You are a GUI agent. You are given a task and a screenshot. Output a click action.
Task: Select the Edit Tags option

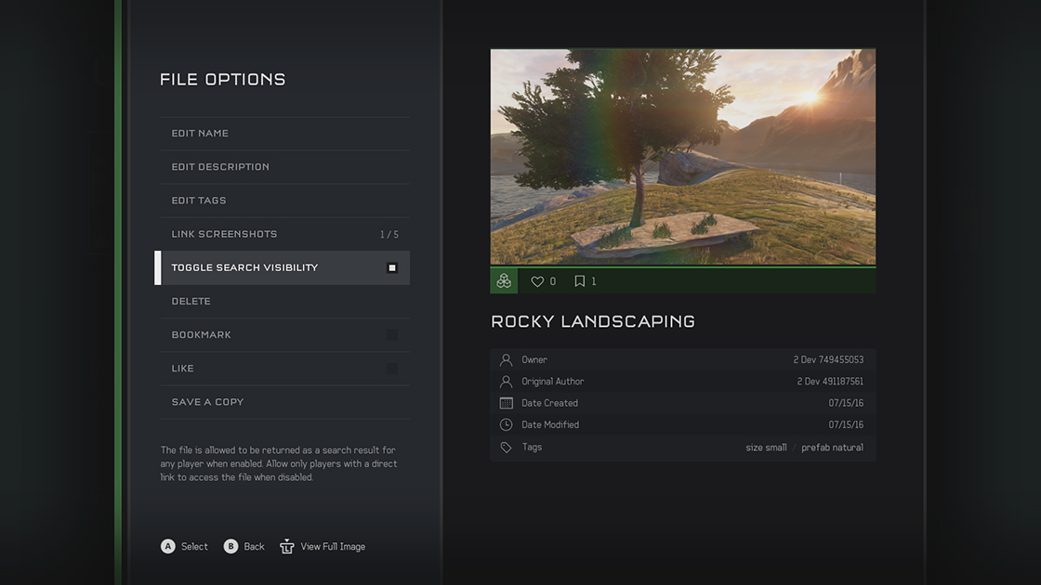tap(284, 201)
